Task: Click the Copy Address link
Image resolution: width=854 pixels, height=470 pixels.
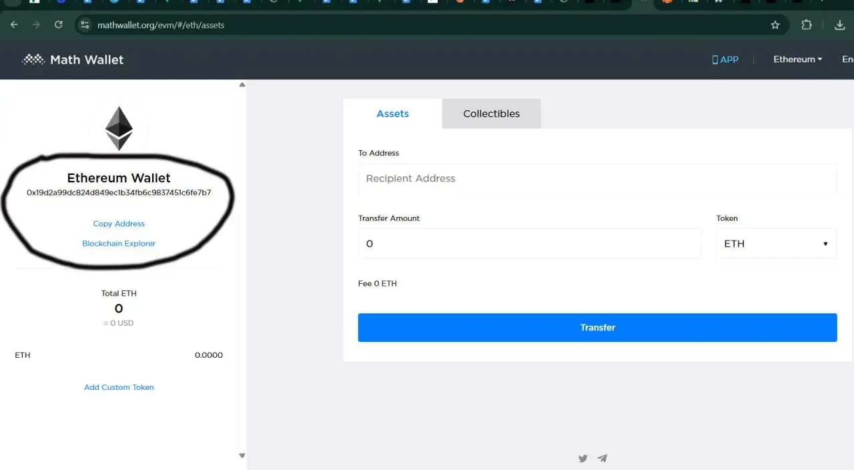Action: pos(119,224)
